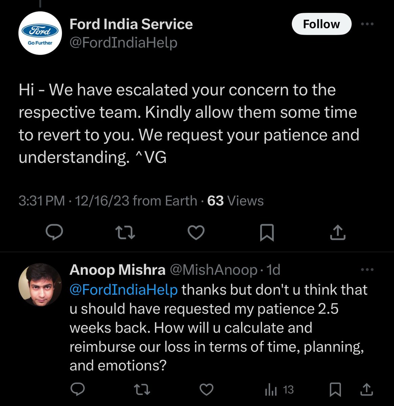
Task: Like Anoop Mishra's reply
Action: [206, 390]
